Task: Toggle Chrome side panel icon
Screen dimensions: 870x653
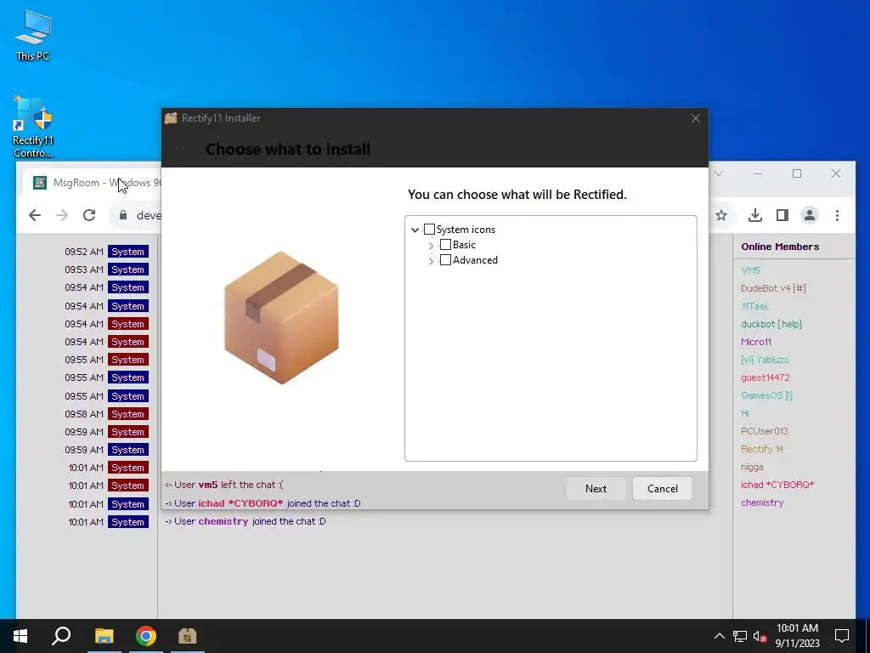Action: 782,215
